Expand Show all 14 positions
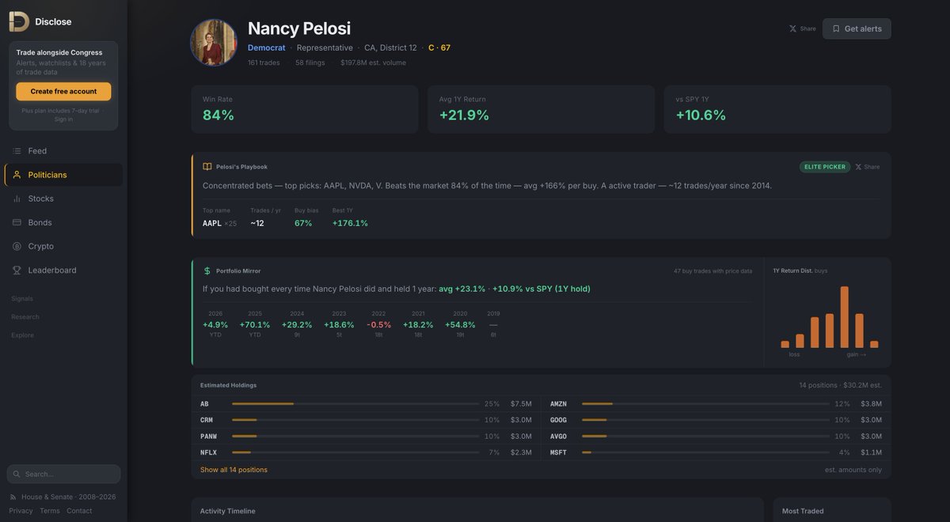The width and height of the screenshot is (950, 522). coord(234,470)
